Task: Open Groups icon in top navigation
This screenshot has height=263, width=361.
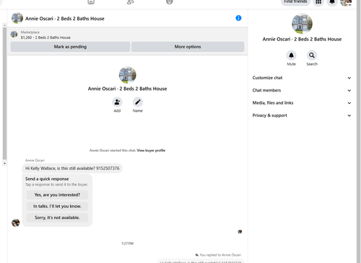Action: (170, 2)
